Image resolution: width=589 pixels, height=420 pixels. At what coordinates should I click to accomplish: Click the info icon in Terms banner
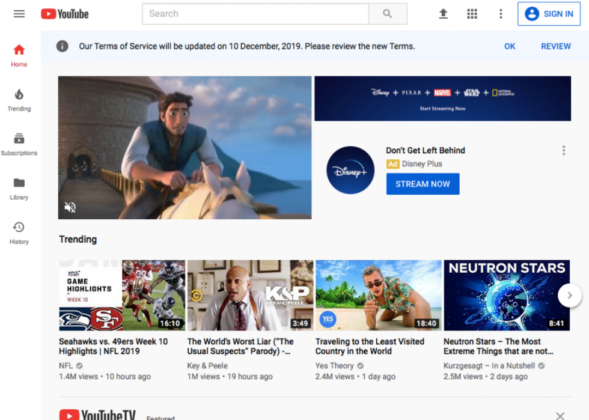(63, 46)
